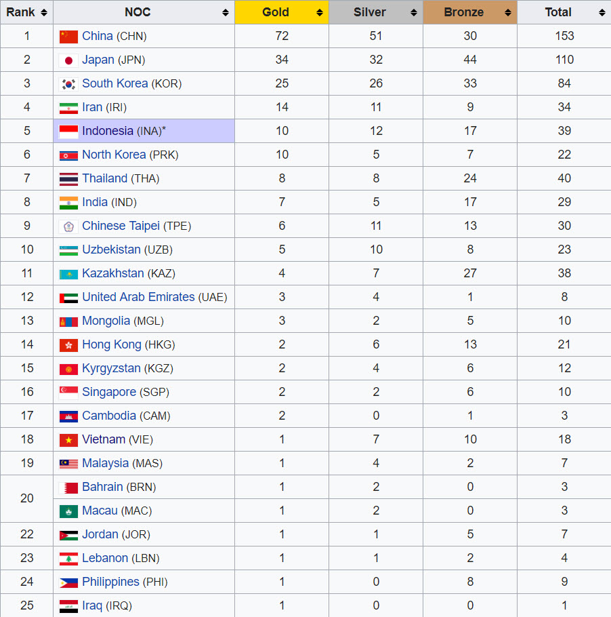Click the Uzbekistan flag icon

68,250
